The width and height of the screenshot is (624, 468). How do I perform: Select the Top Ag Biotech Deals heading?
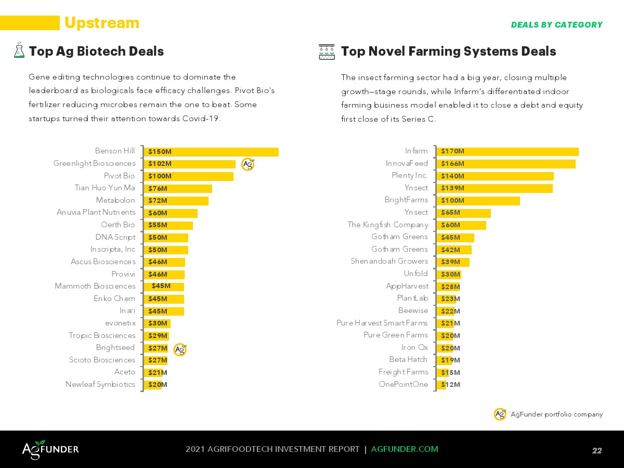coord(96,51)
